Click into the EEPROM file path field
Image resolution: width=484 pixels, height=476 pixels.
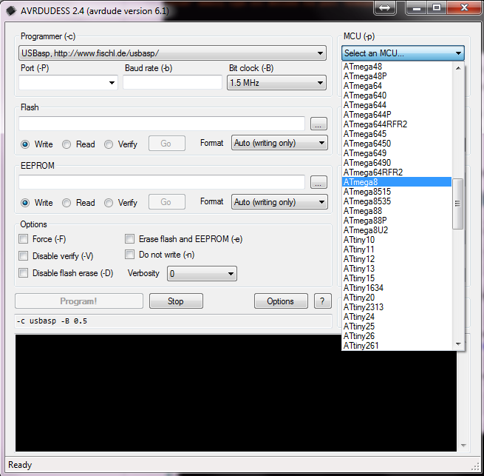pyautogui.click(x=162, y=182)
